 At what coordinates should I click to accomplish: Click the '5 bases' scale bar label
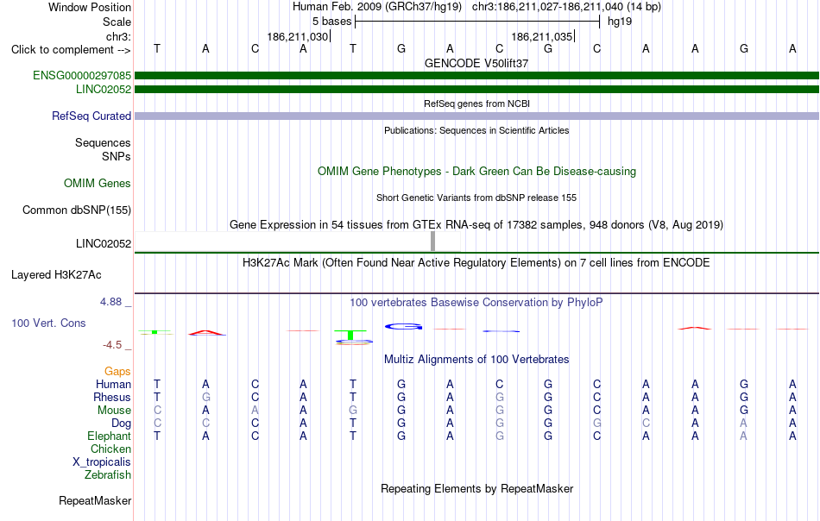(x=332, y=22)
